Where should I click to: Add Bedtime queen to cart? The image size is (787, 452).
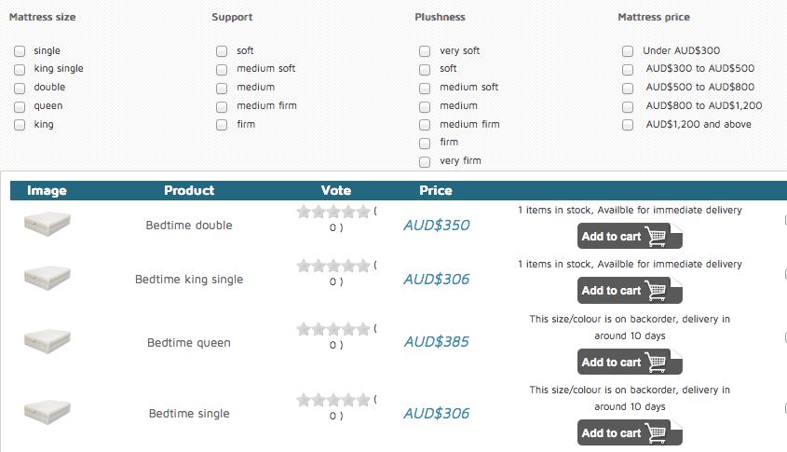pos(630,362)
